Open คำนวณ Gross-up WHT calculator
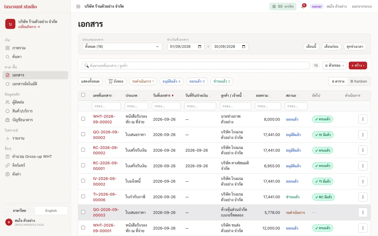Image resolution: width=378 pixels, height=236 pixels. click(35, 156)
